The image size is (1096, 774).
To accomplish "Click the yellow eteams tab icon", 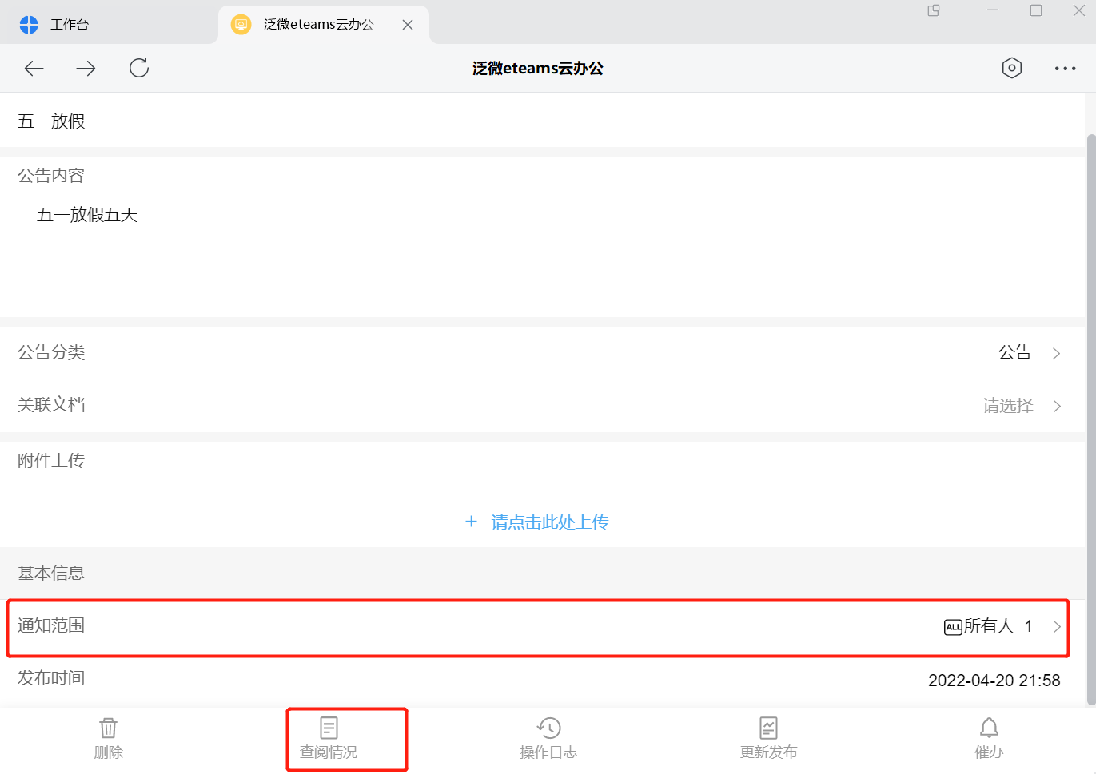I will pyautogui.click(x=241, y=25).
